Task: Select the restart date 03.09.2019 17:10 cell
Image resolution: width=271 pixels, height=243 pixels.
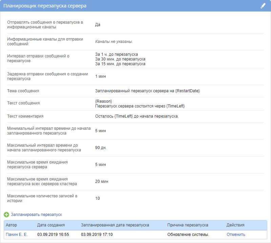Action: (x=97, y=235)
